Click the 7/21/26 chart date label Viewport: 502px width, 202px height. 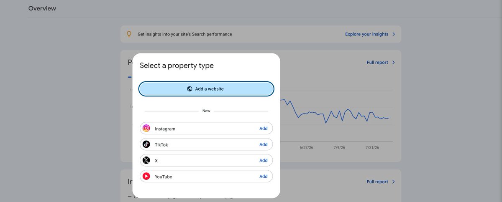click(372, 147)
